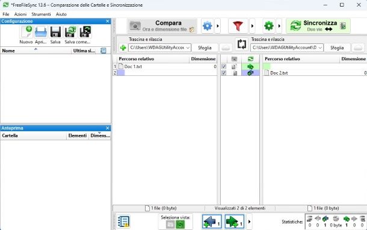Image resolution: width=367 pixels, height=230 pixels.
Task: Select the Doc 2.txt file row
Action: click(315, 73)
